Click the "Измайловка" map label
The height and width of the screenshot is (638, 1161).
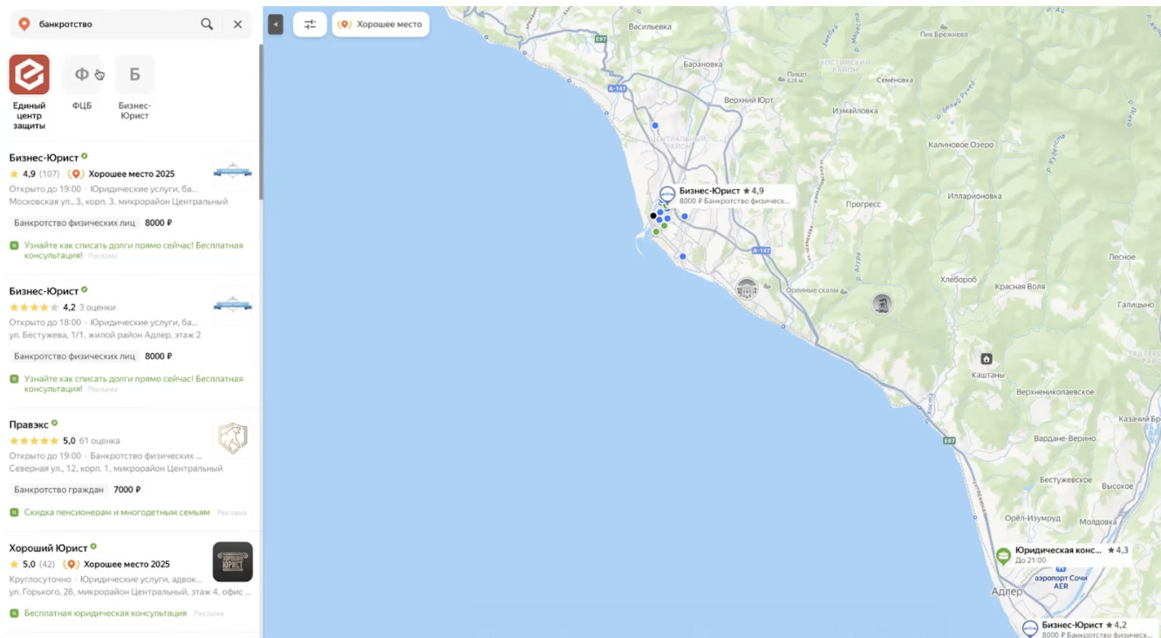tap(855, 111)
